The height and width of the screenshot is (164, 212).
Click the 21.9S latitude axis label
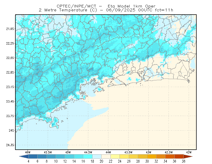(10, 29)
